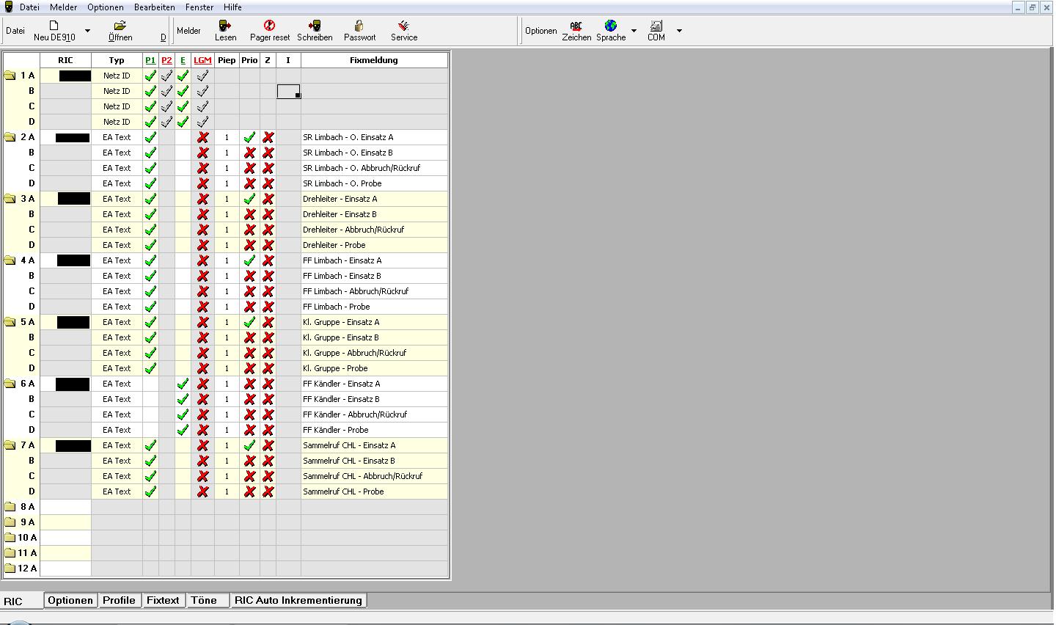
Task: Click the Pager reset icon
Action: pyautogui.click(x=269, y=26)
